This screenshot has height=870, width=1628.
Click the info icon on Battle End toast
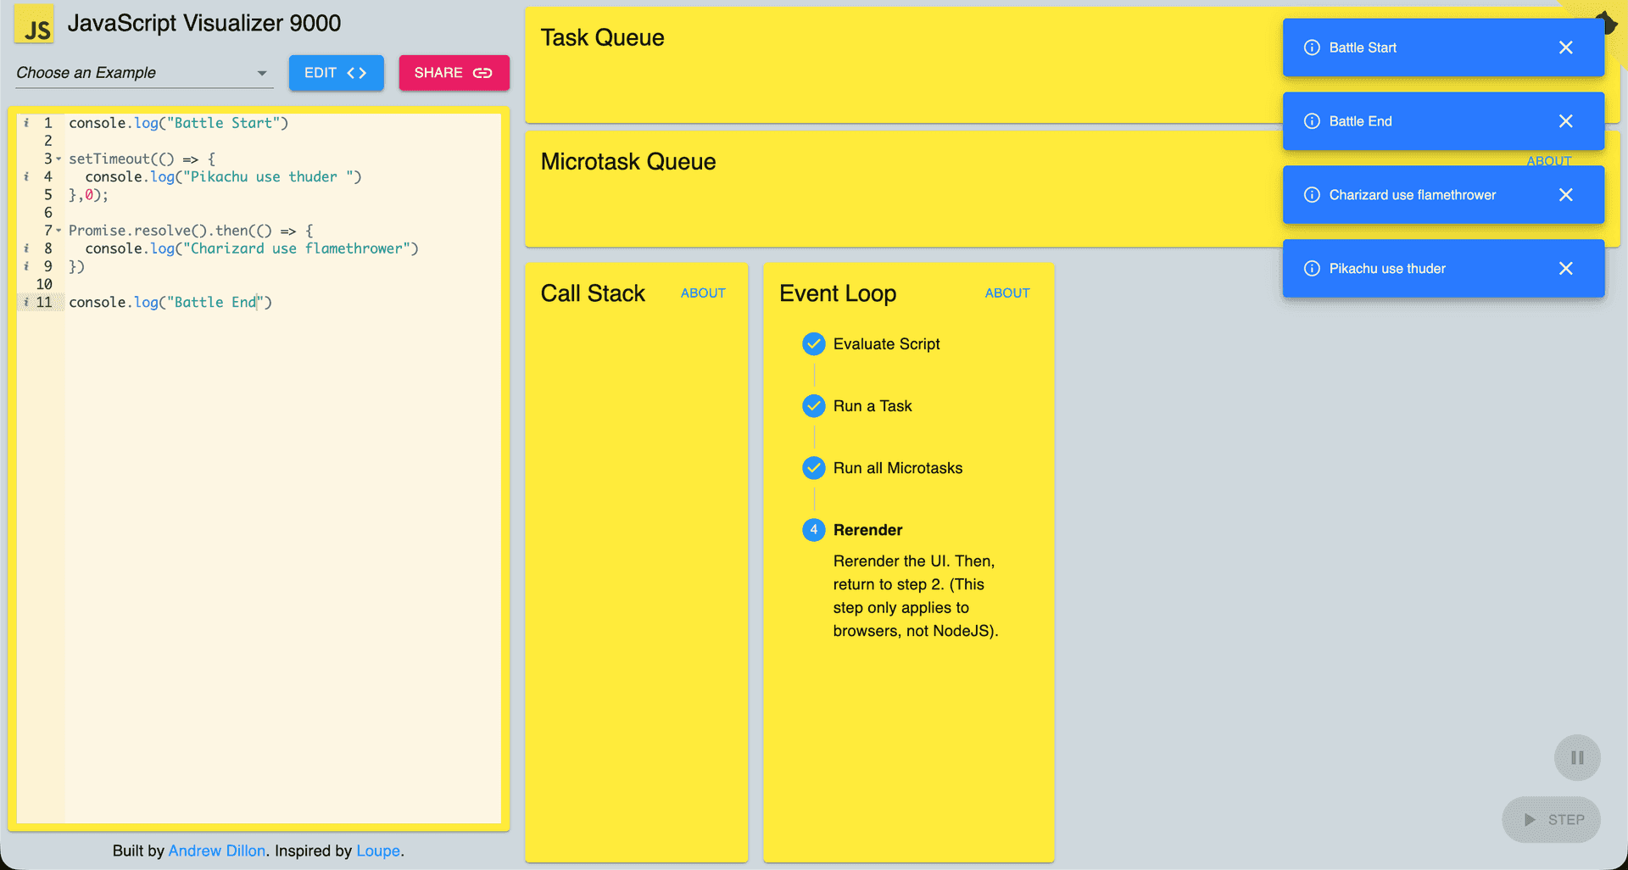point(1312,121)
